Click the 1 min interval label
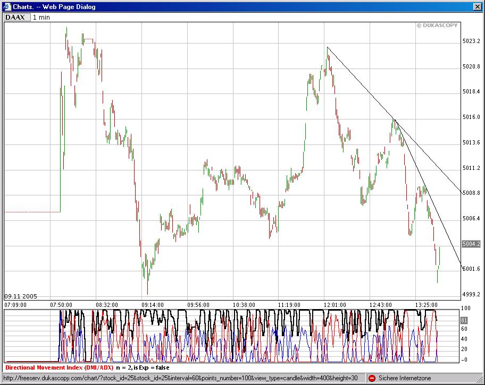 41,18
